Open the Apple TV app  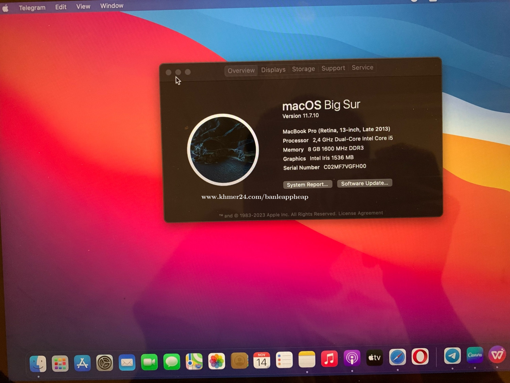pos(374,358)
